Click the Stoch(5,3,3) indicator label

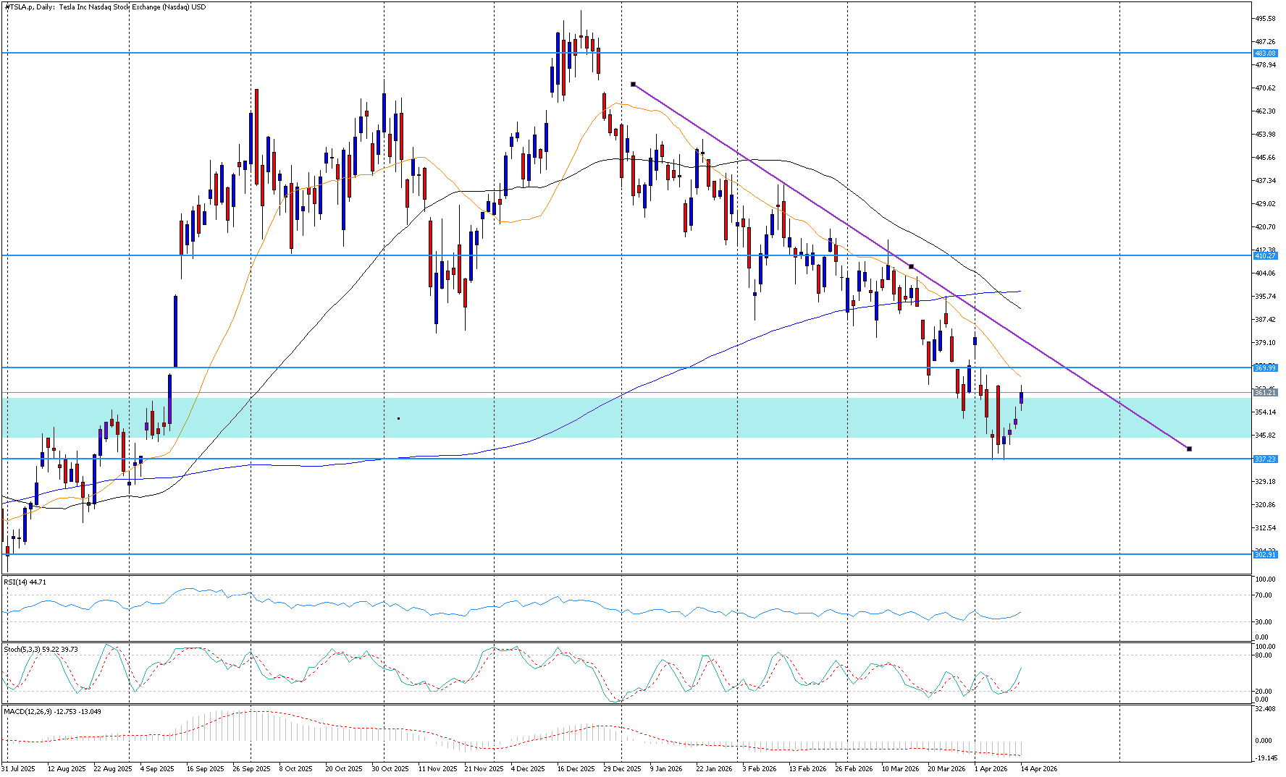click(41, 650)
